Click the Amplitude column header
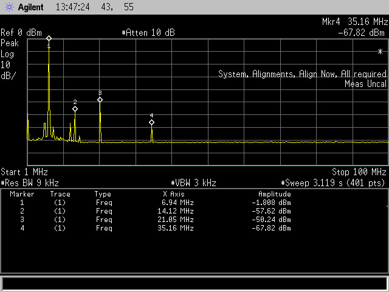 pyautogui.click(x=275, y=194)
